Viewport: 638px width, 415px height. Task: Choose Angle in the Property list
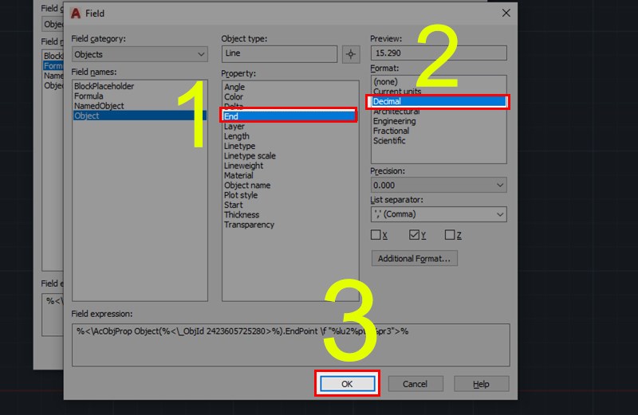[x=234, y=87]
